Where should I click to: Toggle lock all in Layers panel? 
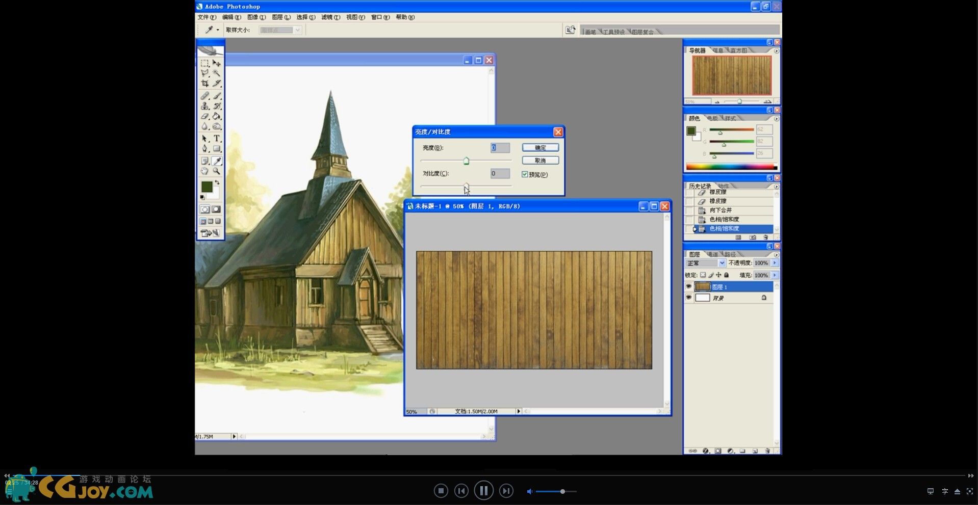pyautogui.click(x=727, y=275)
